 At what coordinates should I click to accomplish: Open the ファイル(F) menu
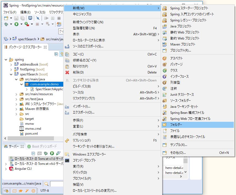pyautogui.click(x=10, y=12)
